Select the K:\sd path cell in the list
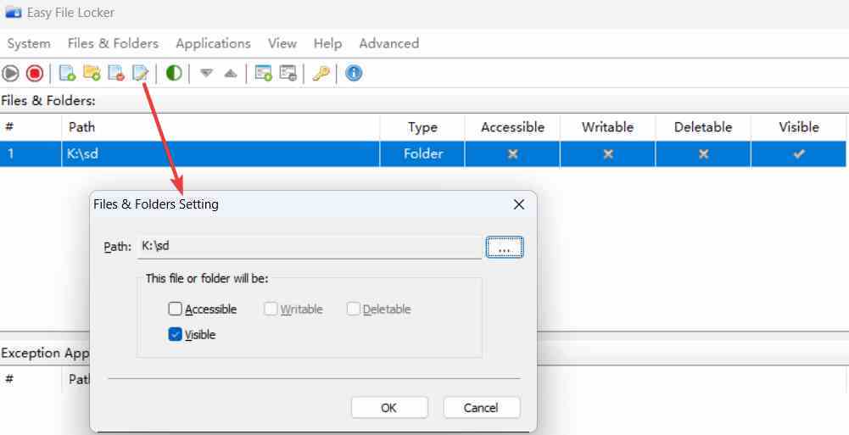Image resolution: width=849 pixels, height=435 pixels. 221,153
